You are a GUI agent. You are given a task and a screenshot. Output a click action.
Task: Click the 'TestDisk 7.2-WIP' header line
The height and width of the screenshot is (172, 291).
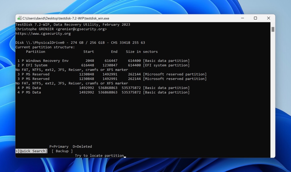73,25
